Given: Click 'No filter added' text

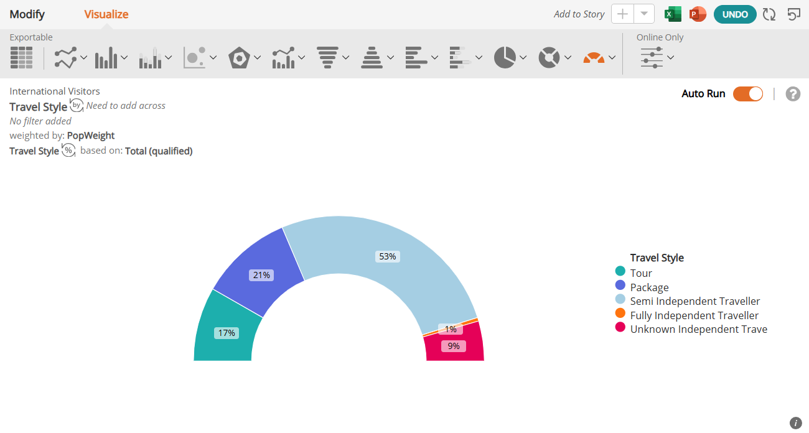Looking at the screenshot, I should [40, 121].
